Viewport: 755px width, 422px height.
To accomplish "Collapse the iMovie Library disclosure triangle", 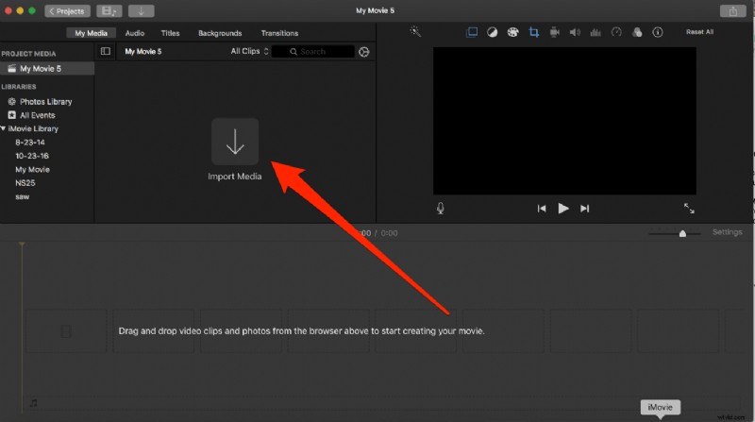I will tap(4, 128).
